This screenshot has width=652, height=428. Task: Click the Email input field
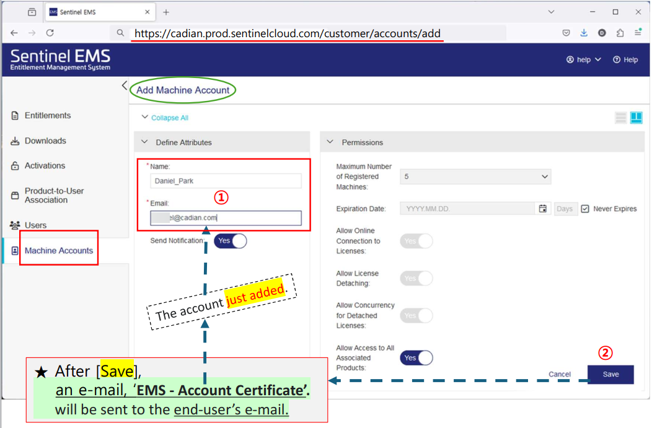pos(226,218)
